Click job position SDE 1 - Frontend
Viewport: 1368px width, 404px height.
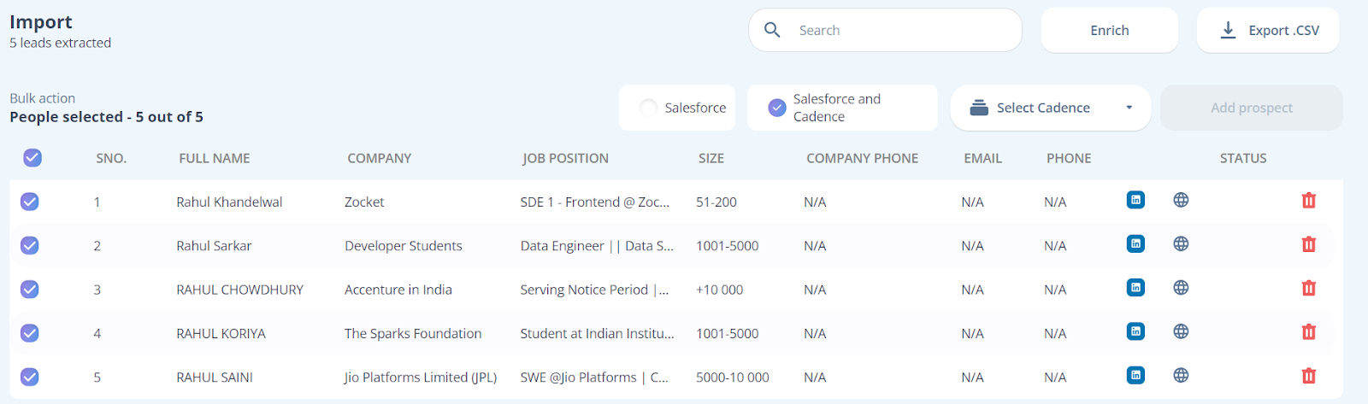point(594,202)
